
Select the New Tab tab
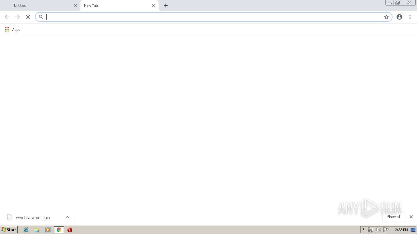[119, 6]
